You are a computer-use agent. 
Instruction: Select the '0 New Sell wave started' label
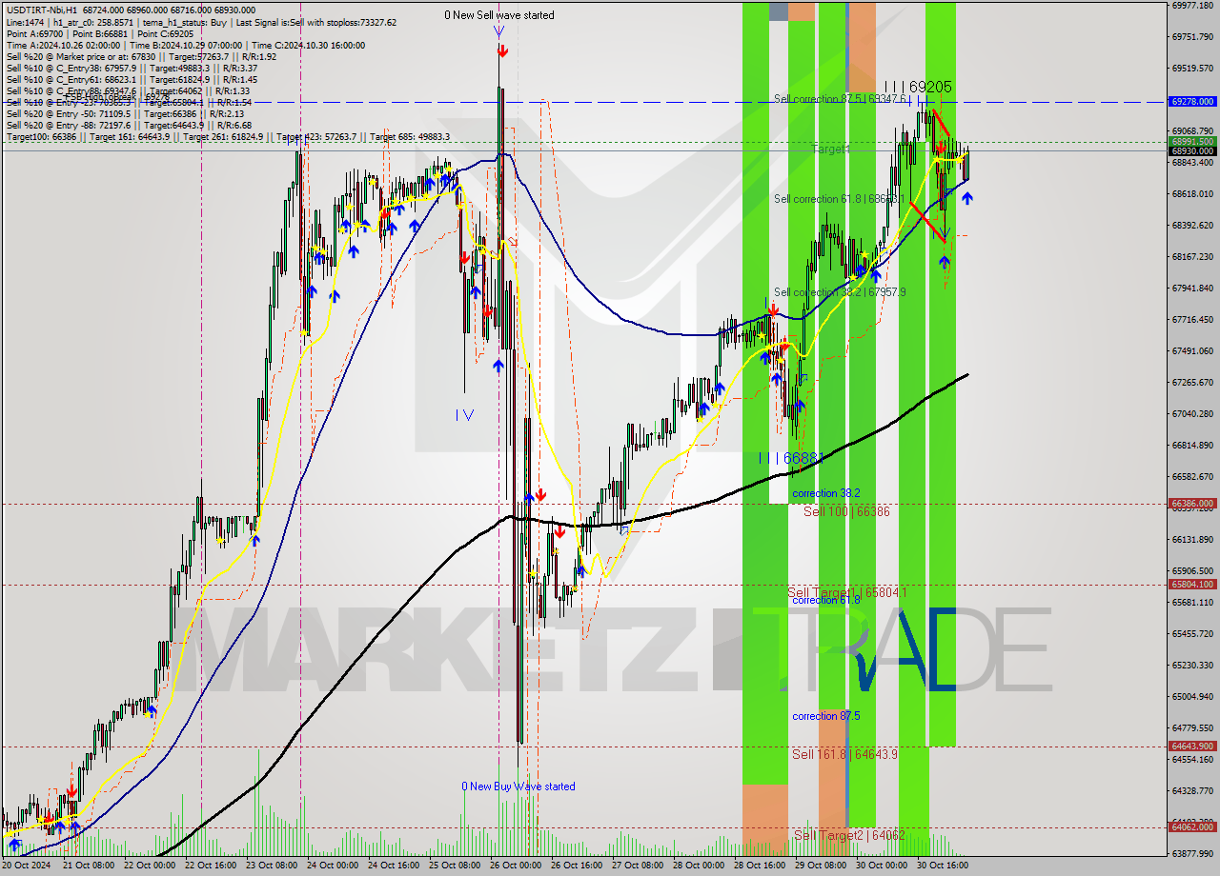499,15
